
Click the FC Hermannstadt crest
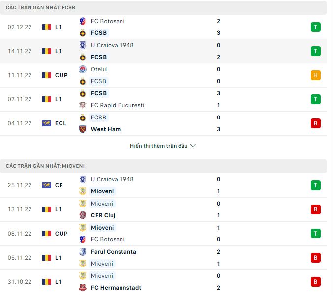click(x=83, y=288)
